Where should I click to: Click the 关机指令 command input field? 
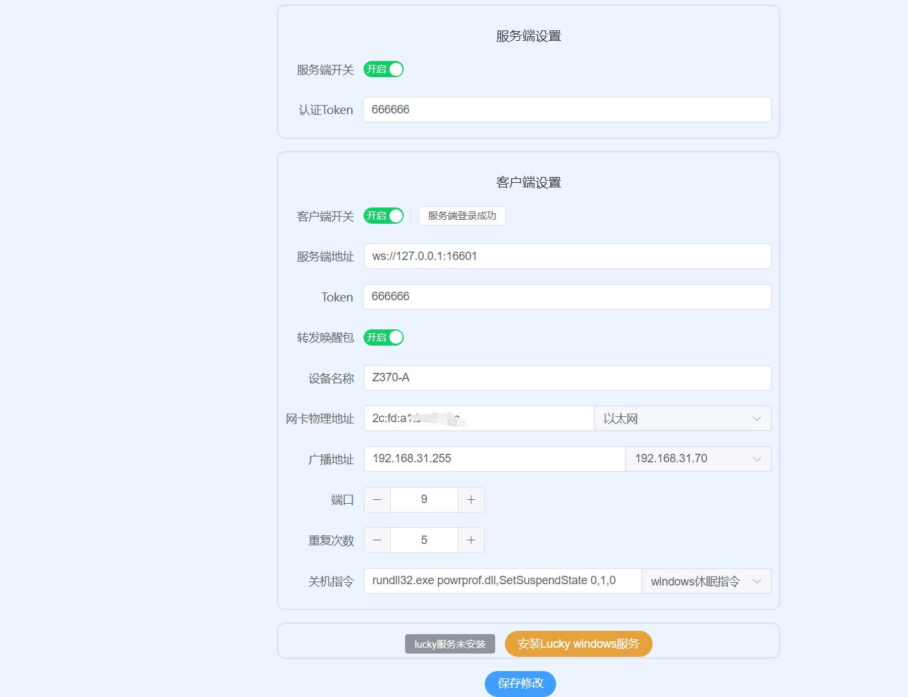pyautogui.click(x=502, y=581)
